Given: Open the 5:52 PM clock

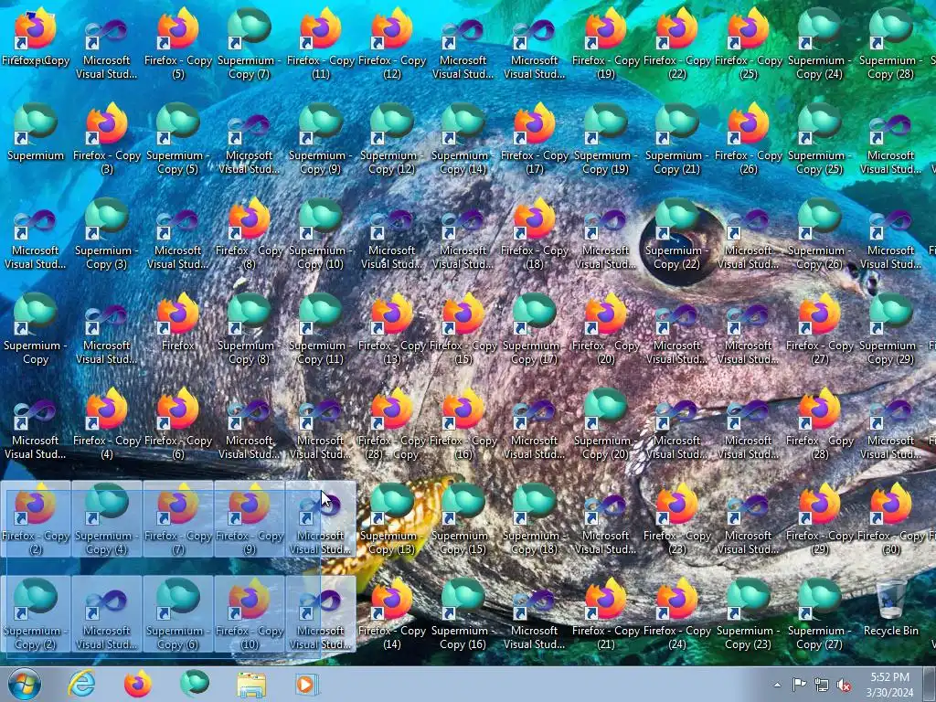Looking at the screenshot, I should [x=889, y=685].
